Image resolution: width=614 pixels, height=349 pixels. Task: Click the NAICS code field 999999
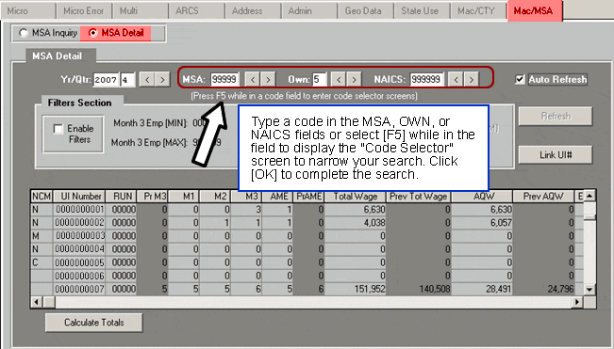click(426, 80)
